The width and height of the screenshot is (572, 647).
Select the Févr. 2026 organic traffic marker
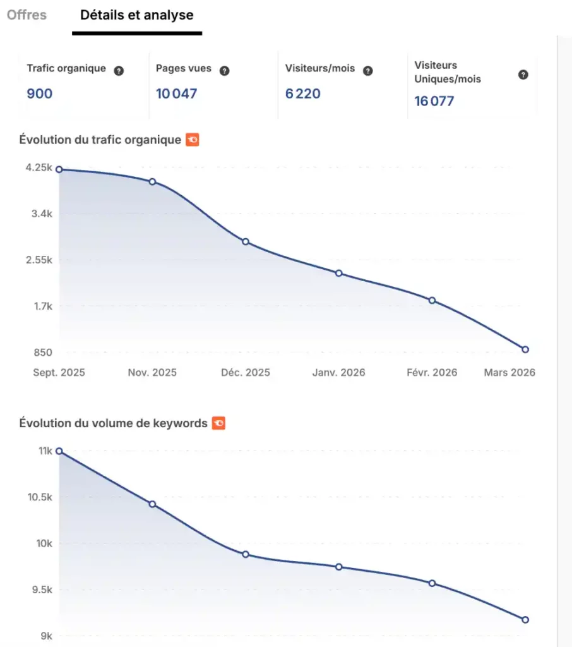[x=432, y=300]
